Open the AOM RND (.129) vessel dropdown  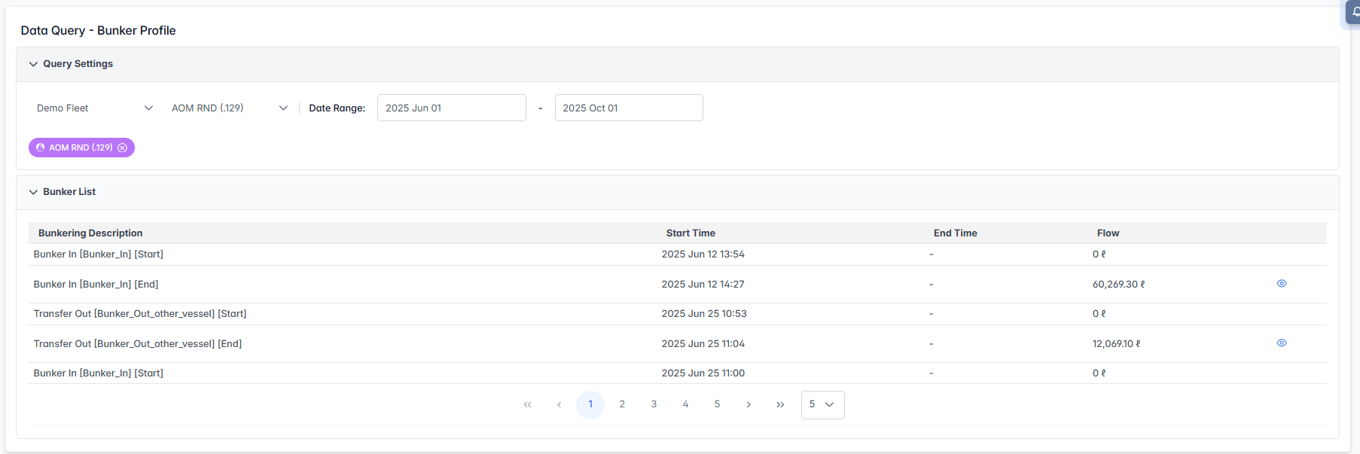click(229, 108)
